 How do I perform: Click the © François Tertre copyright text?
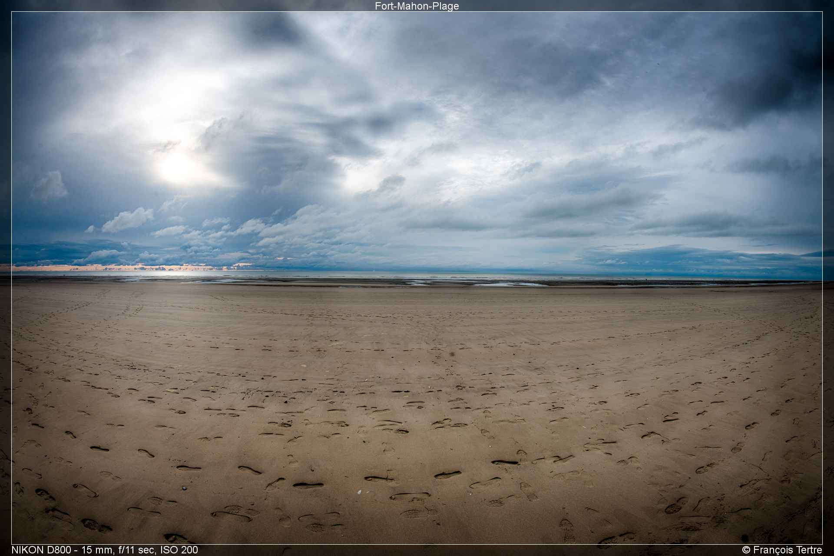pyautogui.click(x=782, y=550)
